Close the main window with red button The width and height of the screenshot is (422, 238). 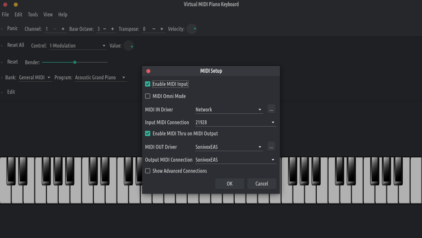5,5
